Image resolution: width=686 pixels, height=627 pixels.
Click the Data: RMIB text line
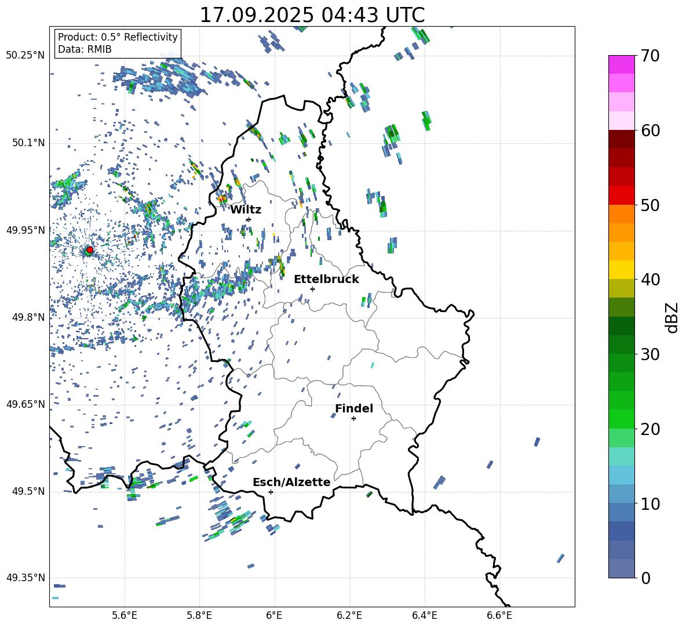click(x=85, y=50)
